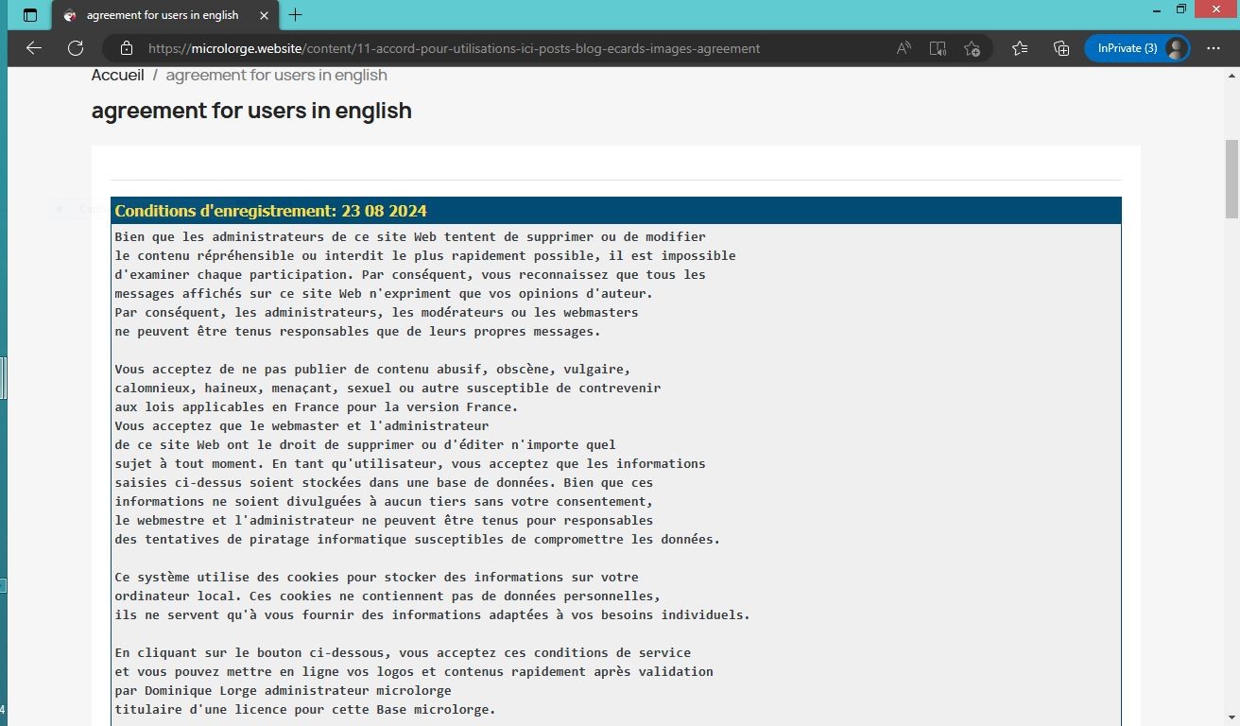Click line 'aux lois applicables en France'
This screenshot has width=1240, height=726.
click(316, 406)
